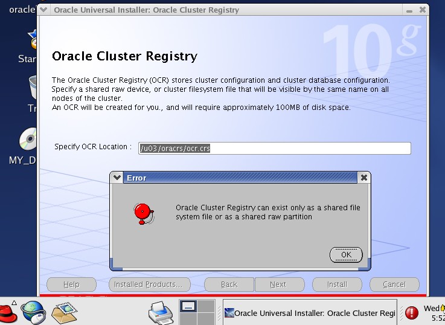Click the Specify OCR Location text field
The image size is (445, 325).
click(274, 148)
